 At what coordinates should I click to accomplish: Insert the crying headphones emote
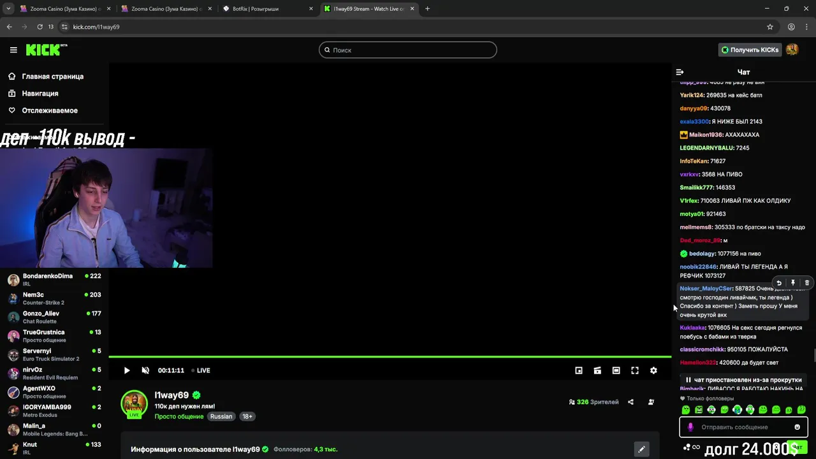click(738, 410)
